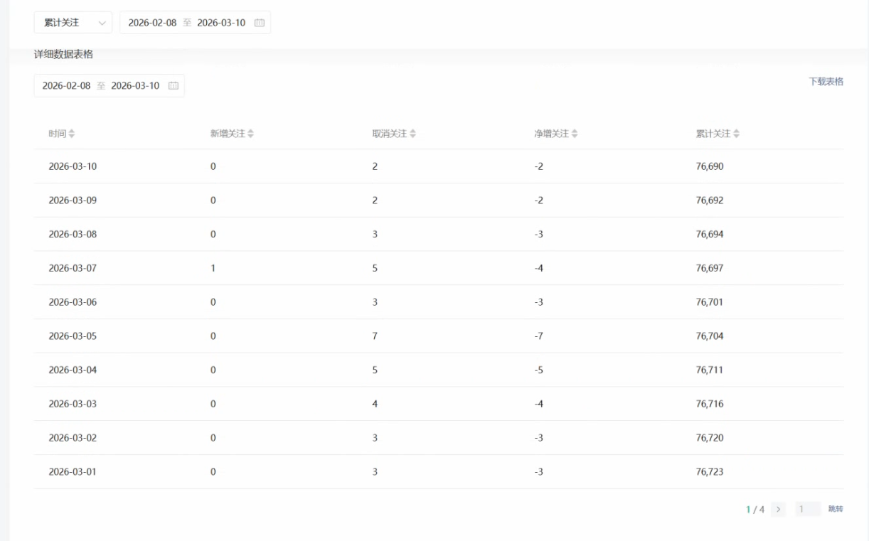The width and height of the screenshot is (869, 541).
Task: Click calendar icon in top date range
Action: coord(259,23)
